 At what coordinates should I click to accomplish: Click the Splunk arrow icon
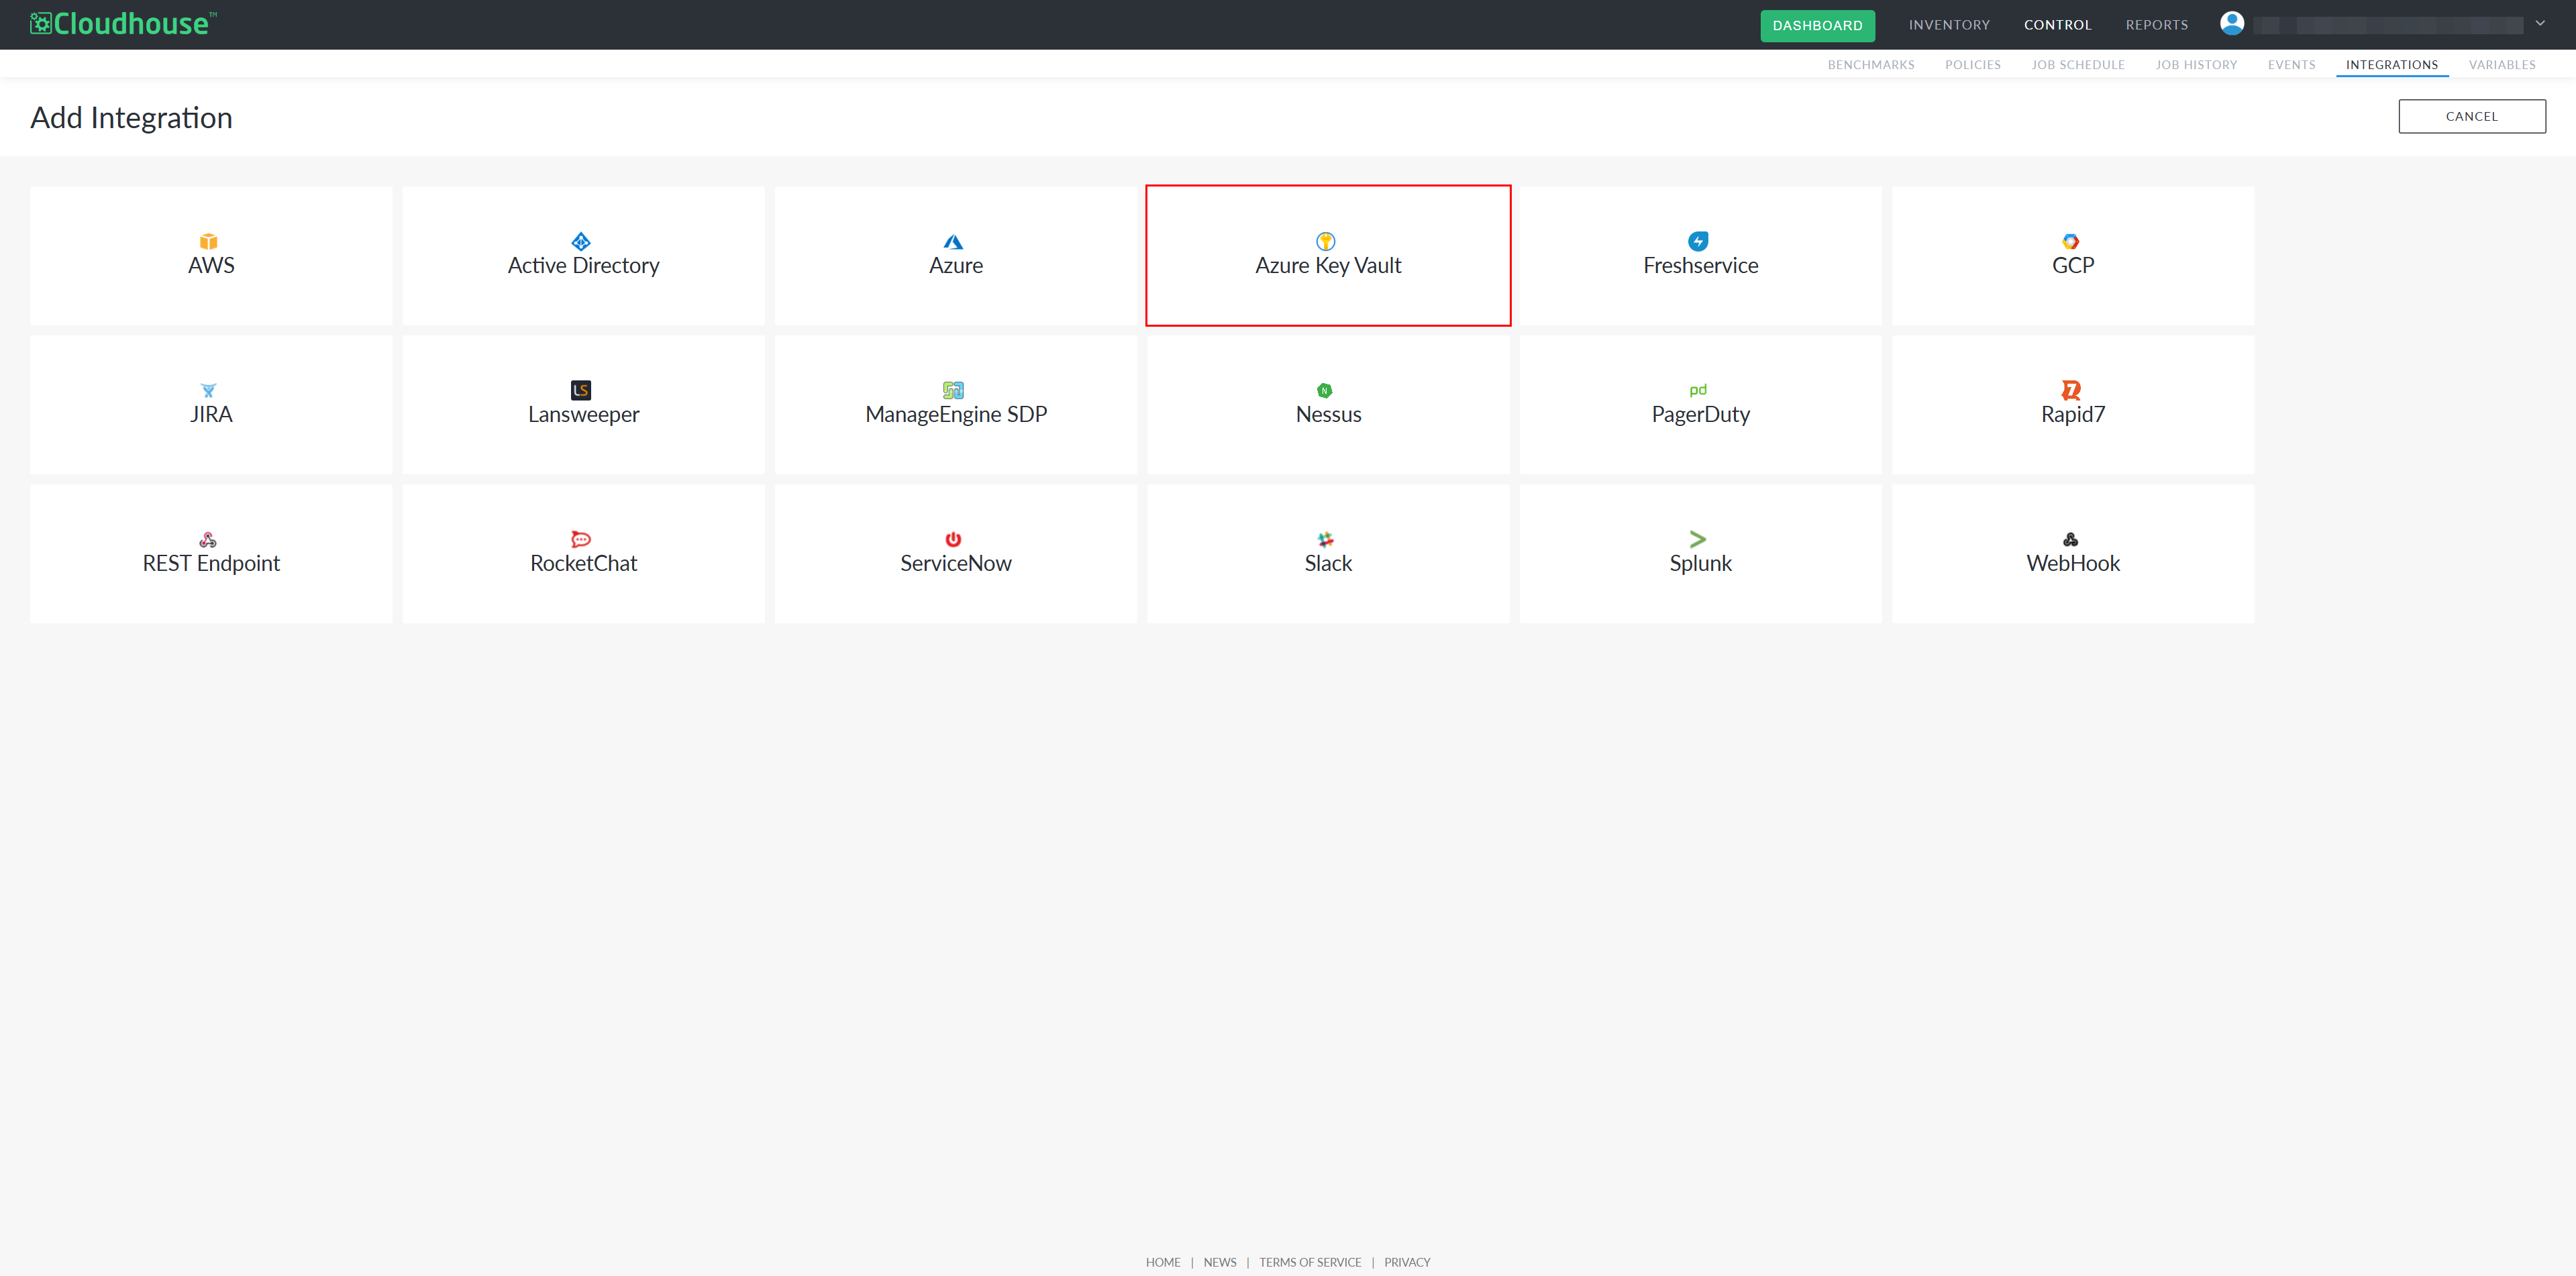point(1698,540)
